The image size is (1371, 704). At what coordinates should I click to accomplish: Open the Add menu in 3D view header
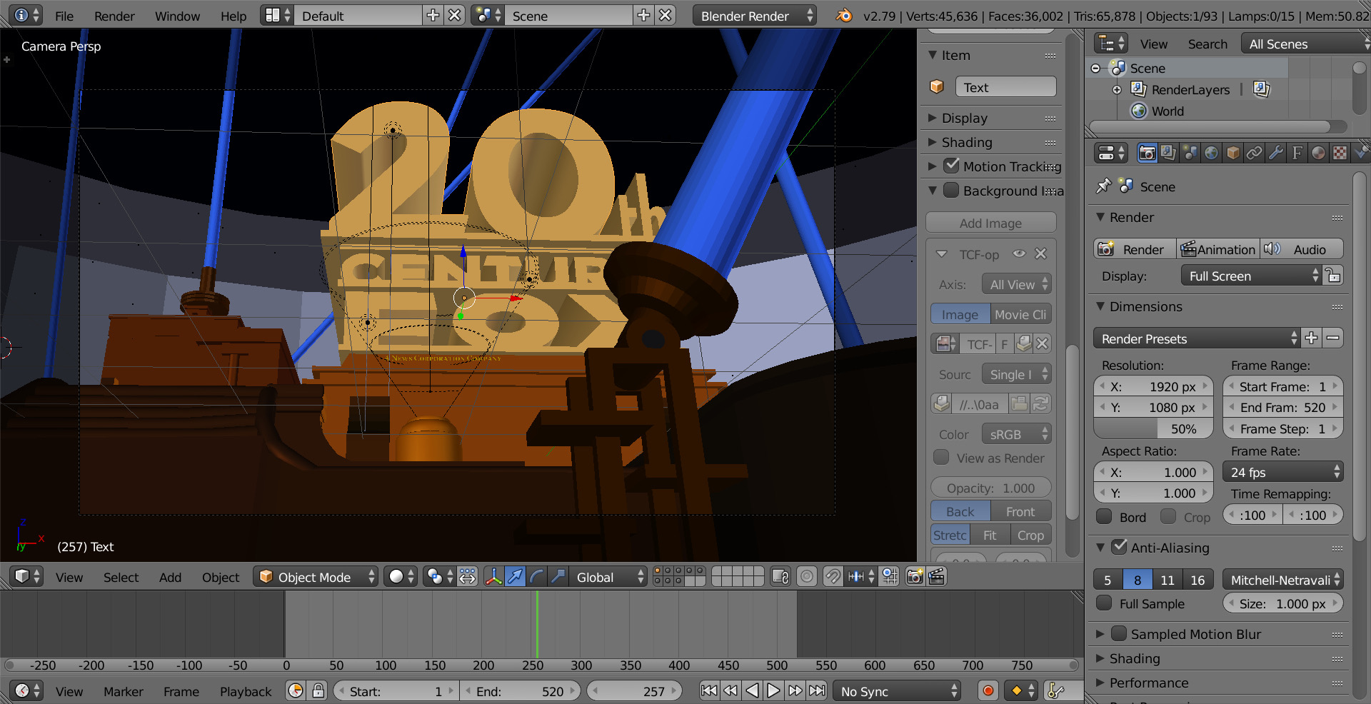(x=170, y=577)
